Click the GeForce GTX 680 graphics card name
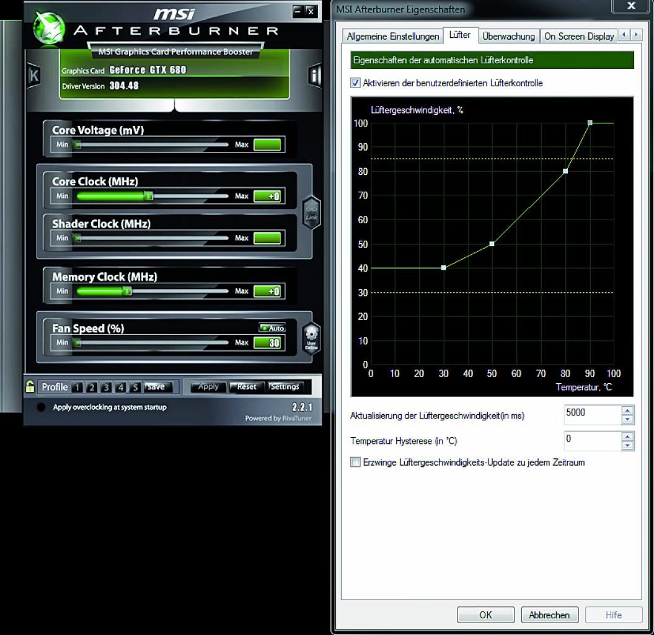This screenshot has height=635, width=654. (x=148, y=69)
